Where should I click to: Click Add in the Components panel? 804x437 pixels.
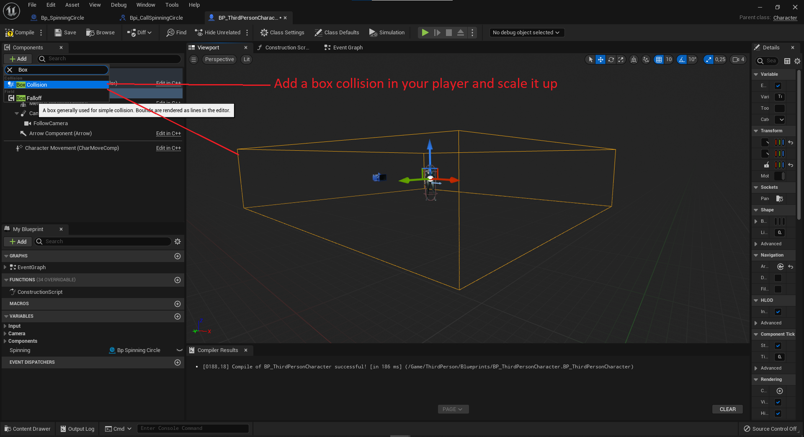(x=18, y=59)
